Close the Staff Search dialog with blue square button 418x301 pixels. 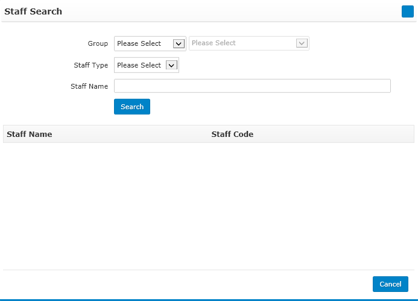click(407, 11)
